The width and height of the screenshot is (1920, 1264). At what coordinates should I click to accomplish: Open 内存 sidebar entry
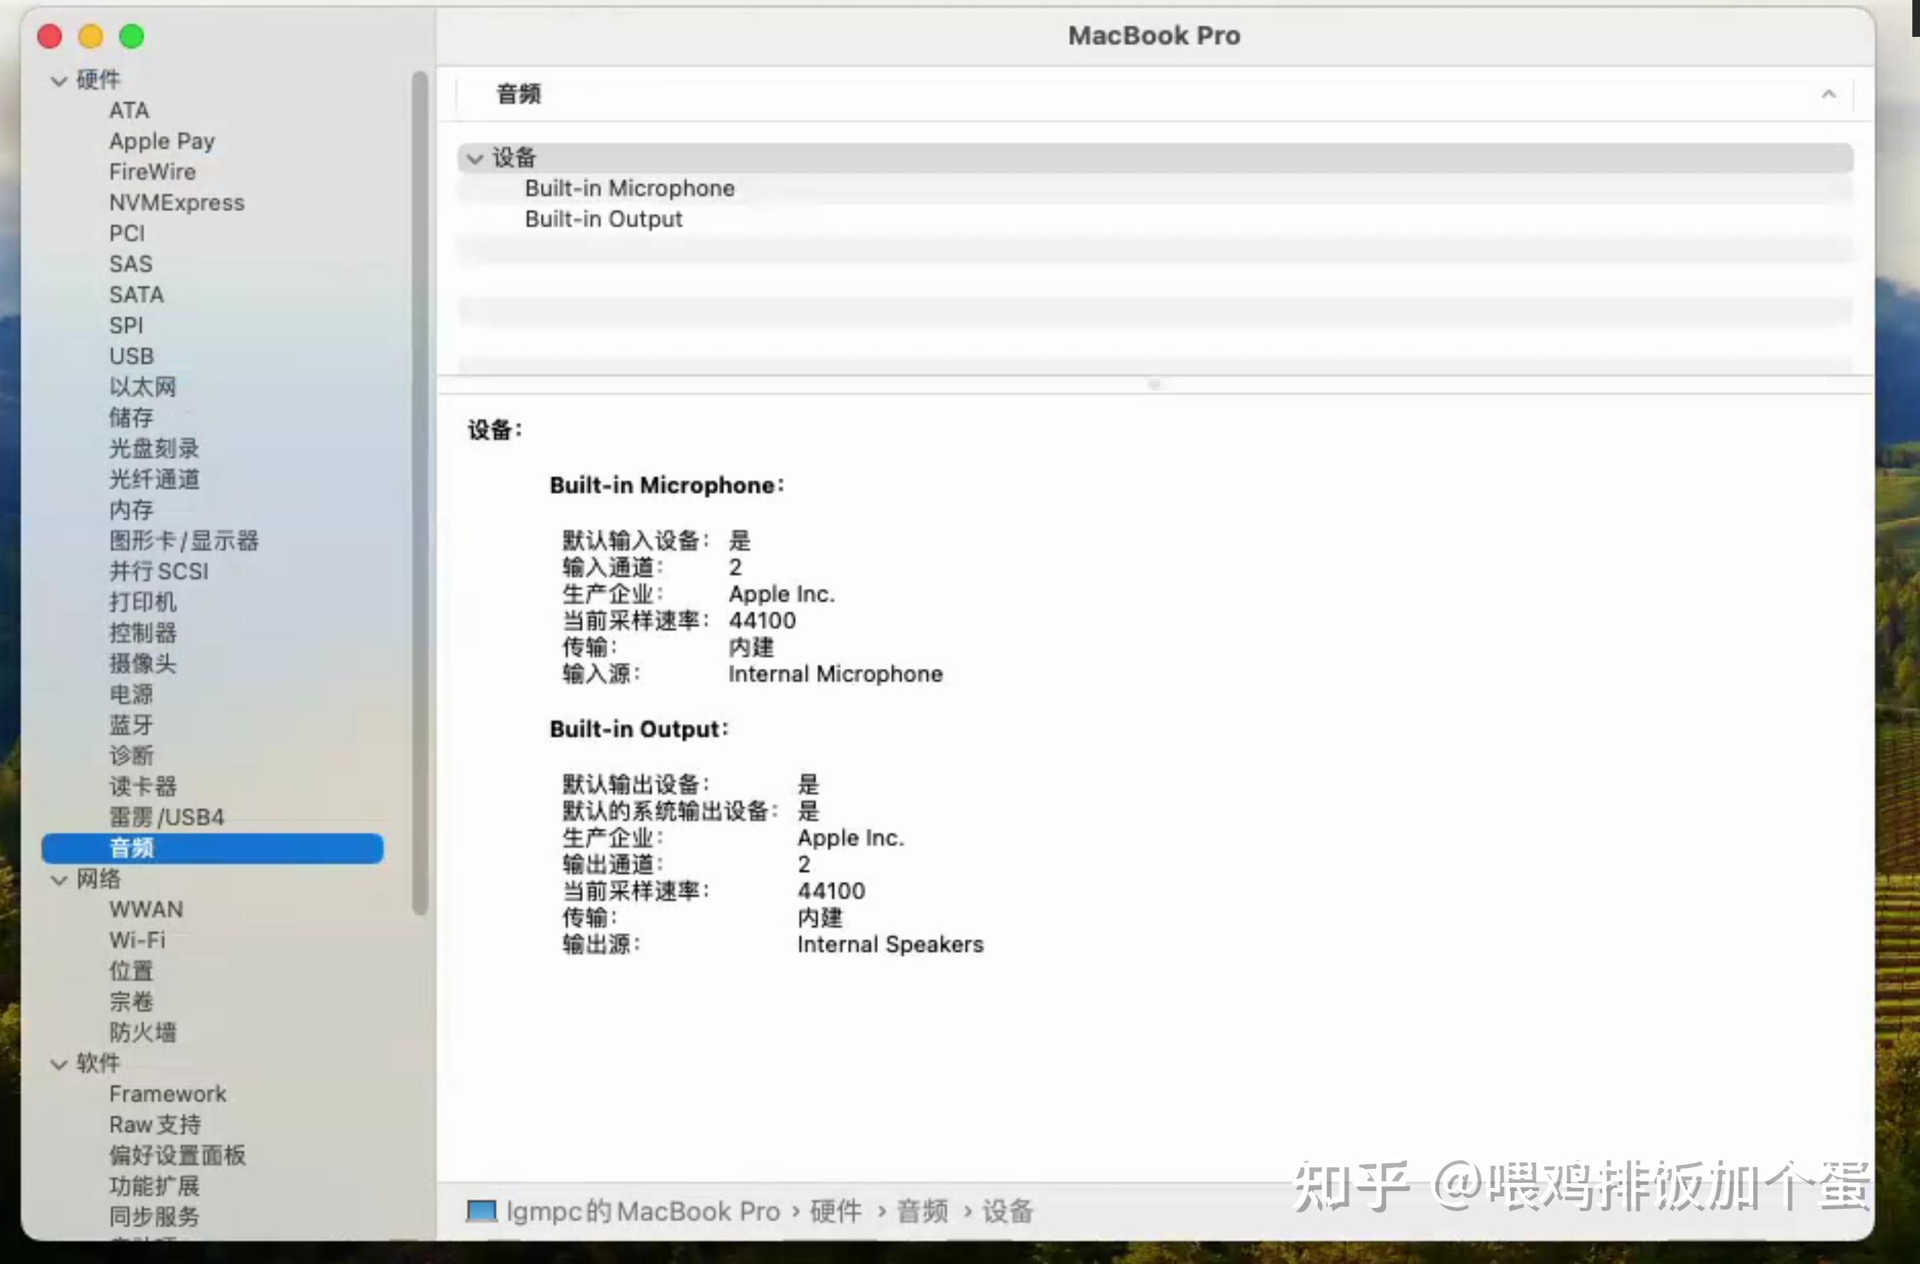pos(131,510)
